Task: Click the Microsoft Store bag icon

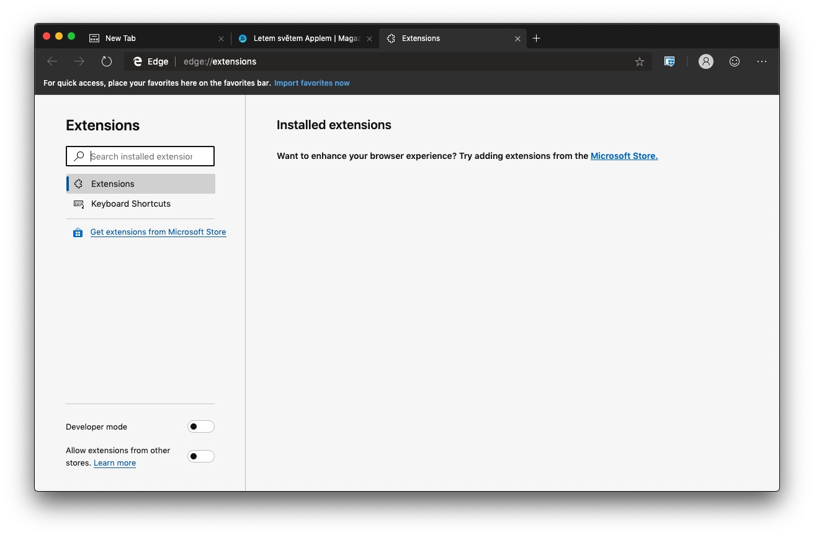Action: 78,233
